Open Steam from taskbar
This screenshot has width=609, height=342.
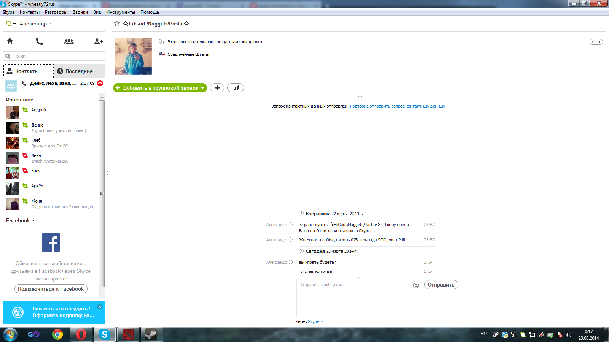151,335
